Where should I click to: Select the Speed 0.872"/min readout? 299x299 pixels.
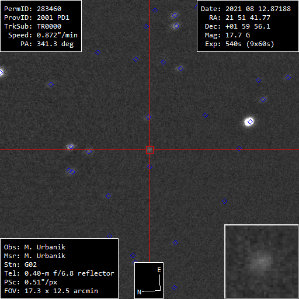click(x=43, y=35)
